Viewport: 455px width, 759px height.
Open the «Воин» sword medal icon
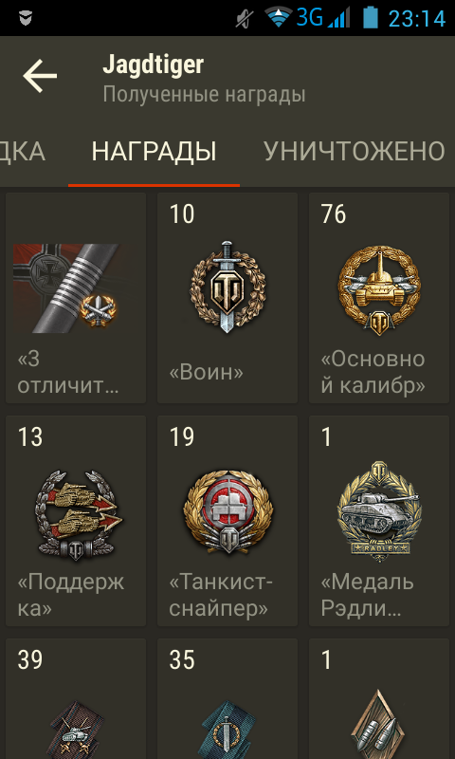pos(227,287)
